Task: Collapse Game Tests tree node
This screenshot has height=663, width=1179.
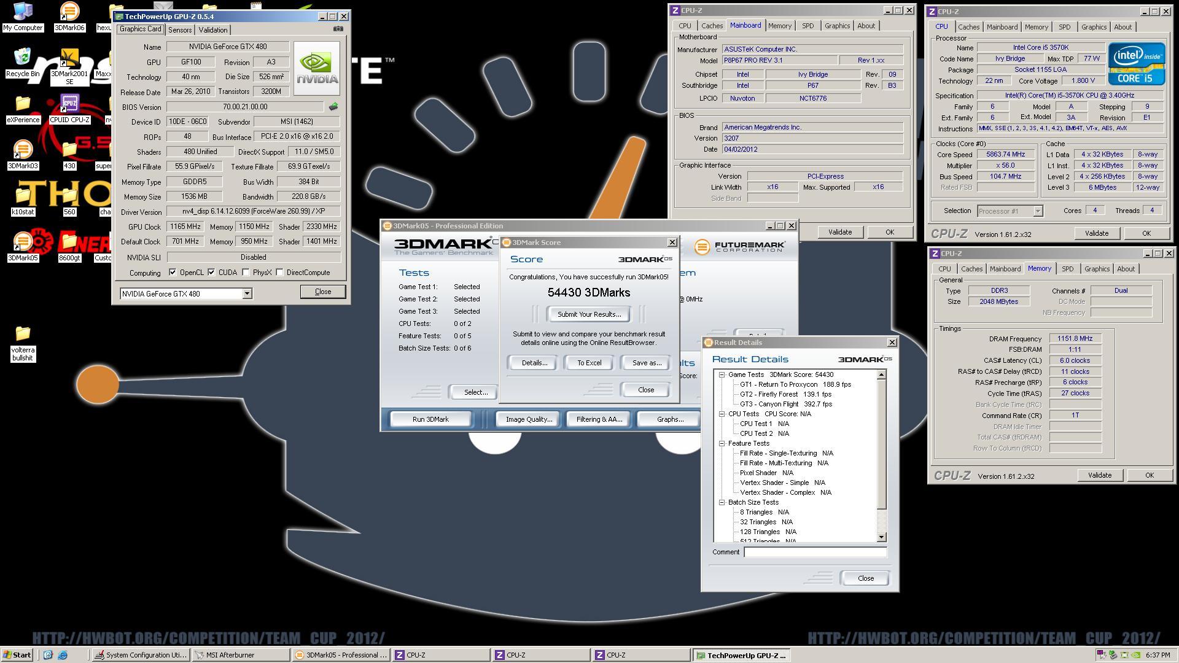Action: [x=722, y=374]
